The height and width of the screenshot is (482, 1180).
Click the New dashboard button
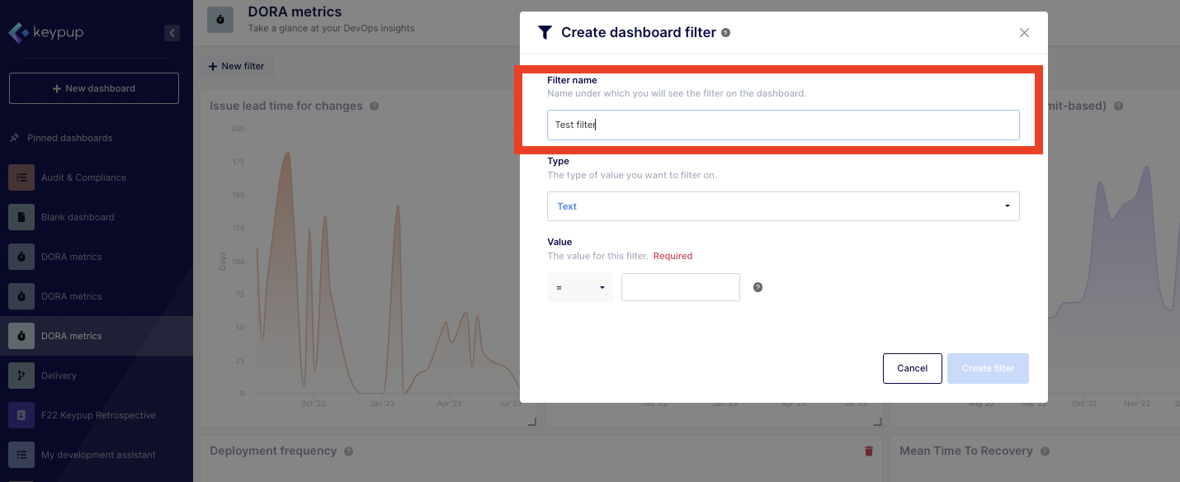94,88
